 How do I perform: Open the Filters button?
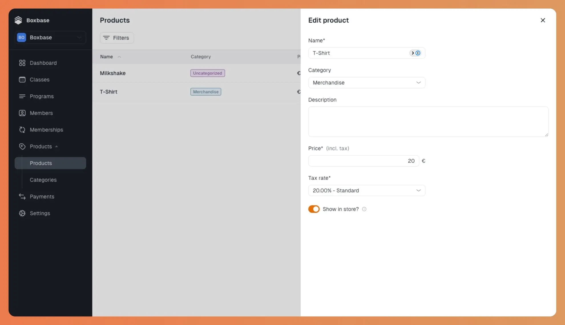coord(116,38)
